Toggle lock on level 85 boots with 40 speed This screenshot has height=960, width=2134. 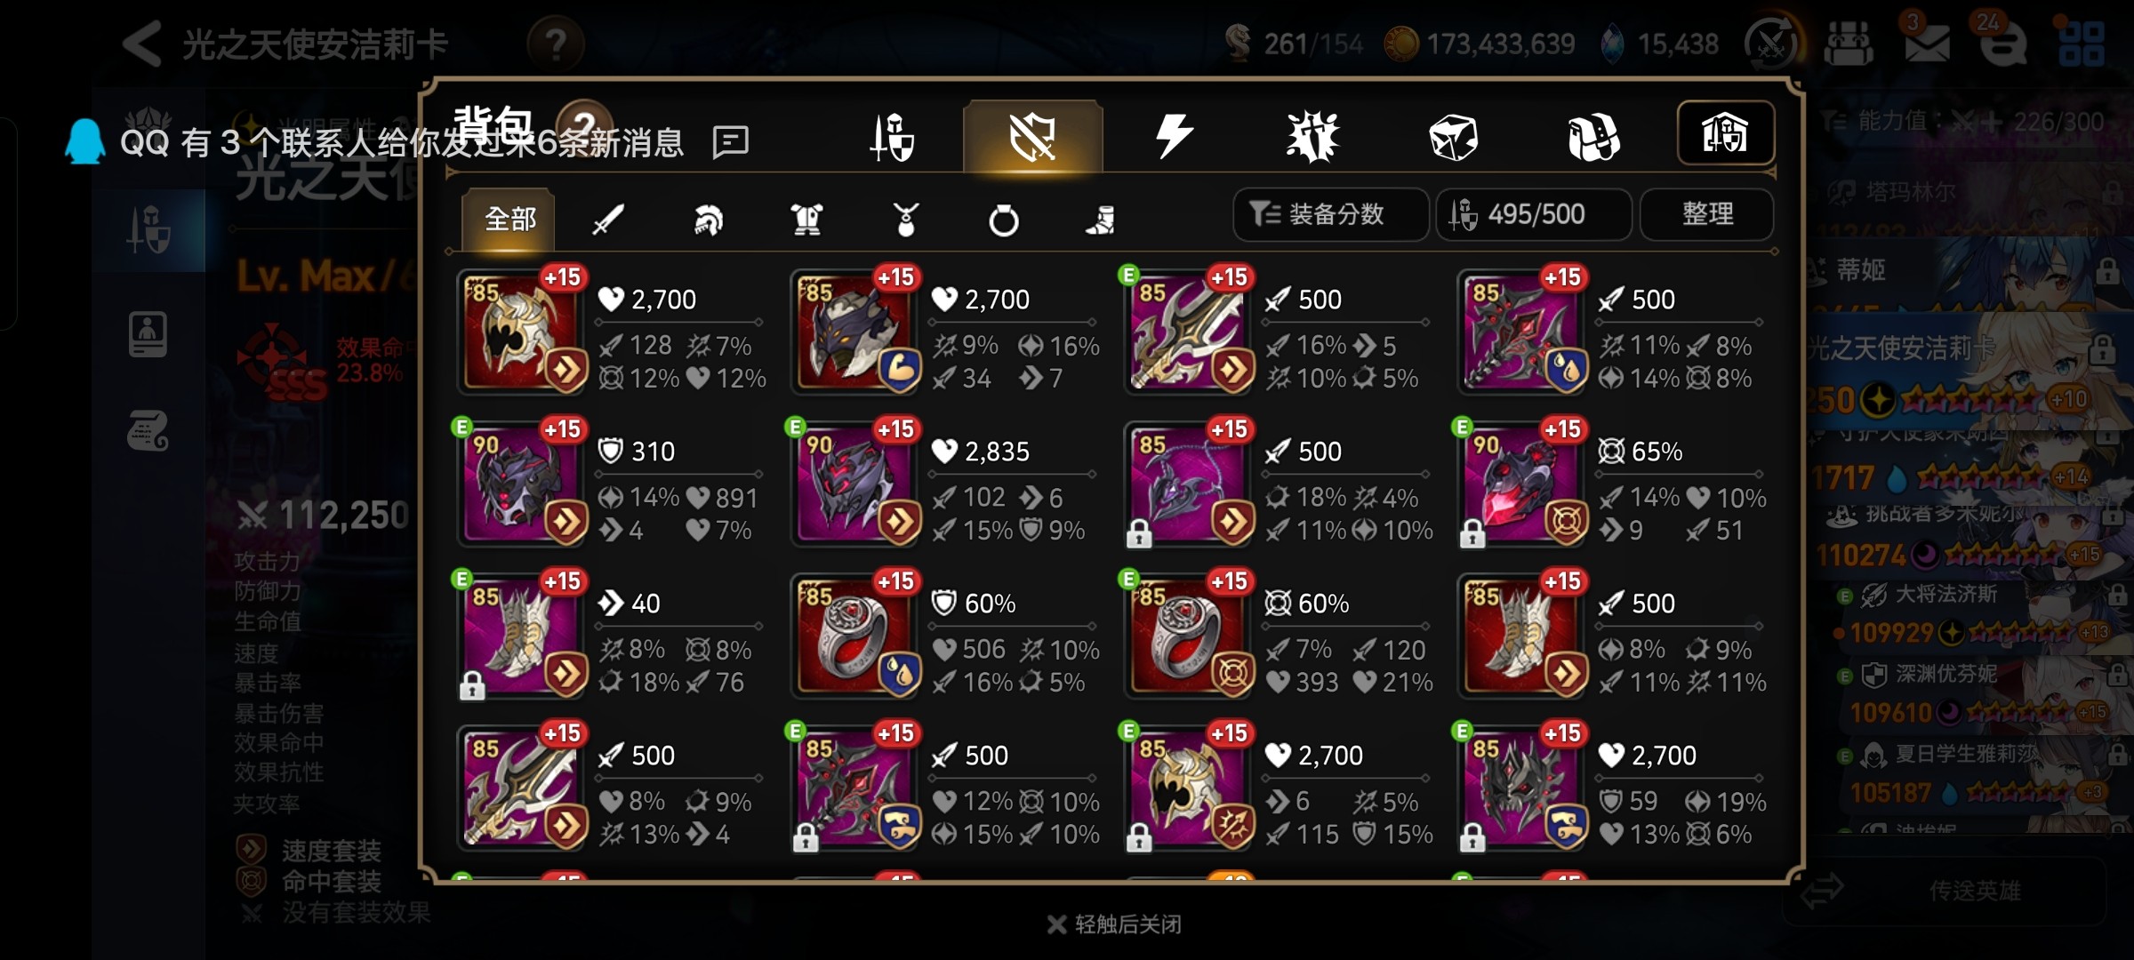472,686
